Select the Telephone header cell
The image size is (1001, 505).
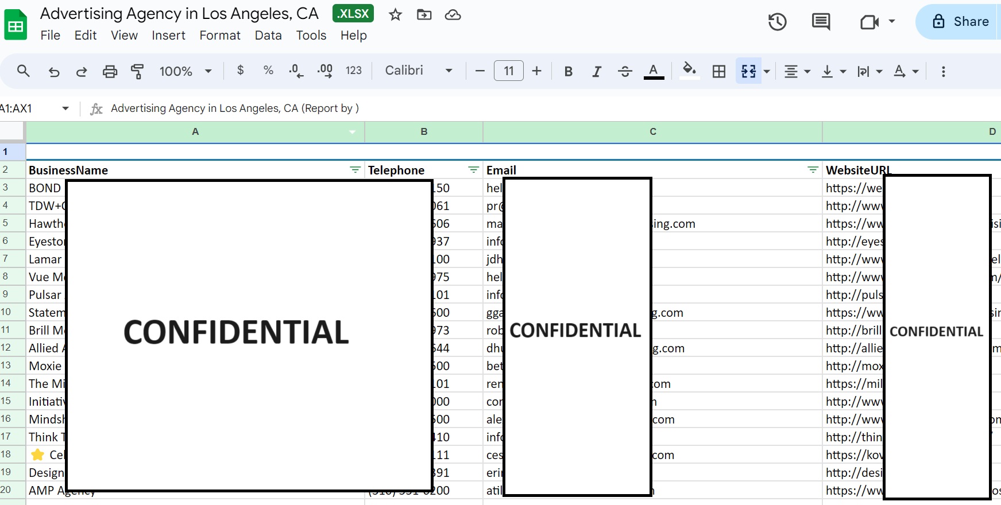pos(424,170)
